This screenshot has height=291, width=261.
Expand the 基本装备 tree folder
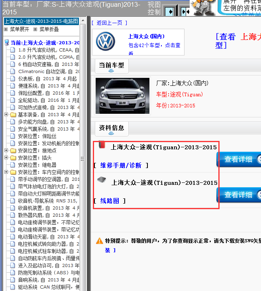coord(6,115)
